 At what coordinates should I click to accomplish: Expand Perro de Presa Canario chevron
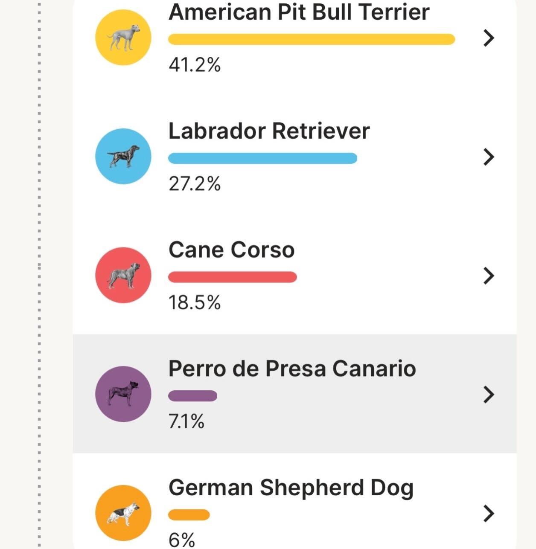click(489, 394)
